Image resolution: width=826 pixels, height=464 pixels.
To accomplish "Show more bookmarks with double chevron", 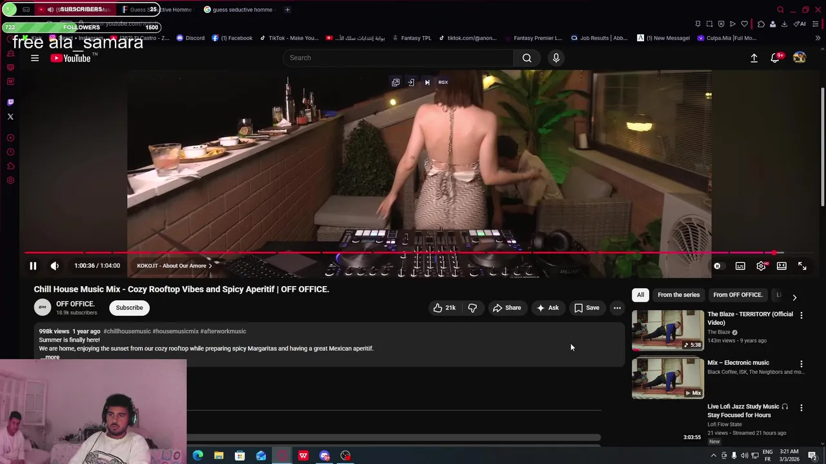I will click(818, 38).
